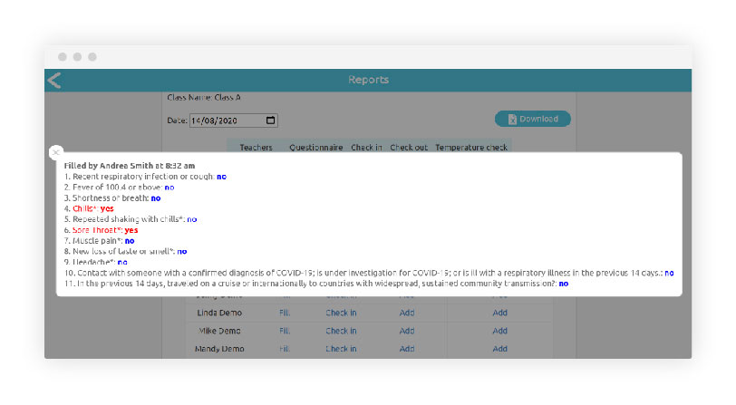Click 'New loss of taste or smell' line
736x405 pixels.
point(125,252)
